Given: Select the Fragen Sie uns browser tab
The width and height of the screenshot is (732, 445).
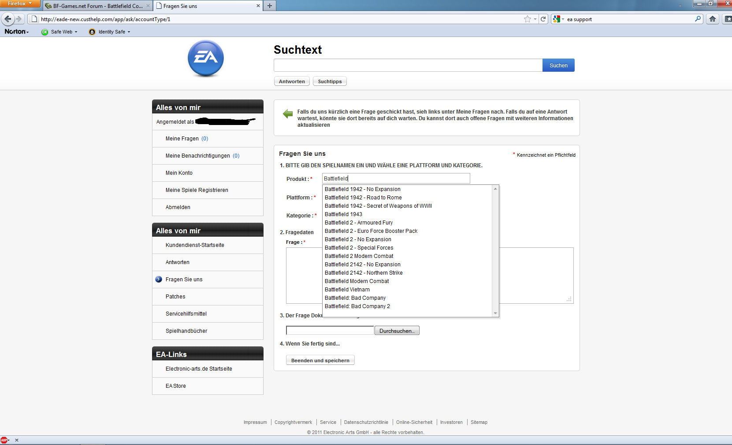Looking at the screenshot, I should pyautogui.click(x=208, y=6).
